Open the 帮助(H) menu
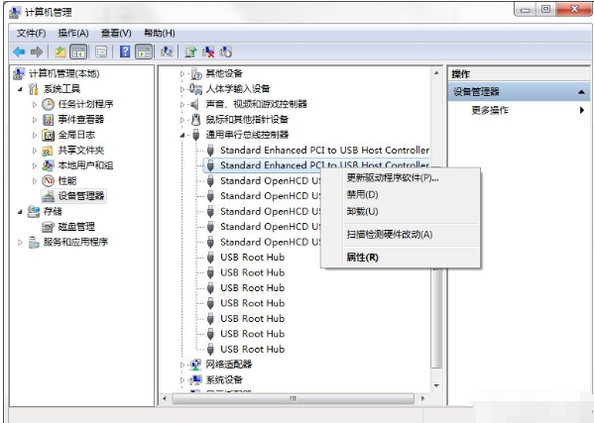Image resolution: width=594 pixels, height=423 pixels. pos(159,34)
